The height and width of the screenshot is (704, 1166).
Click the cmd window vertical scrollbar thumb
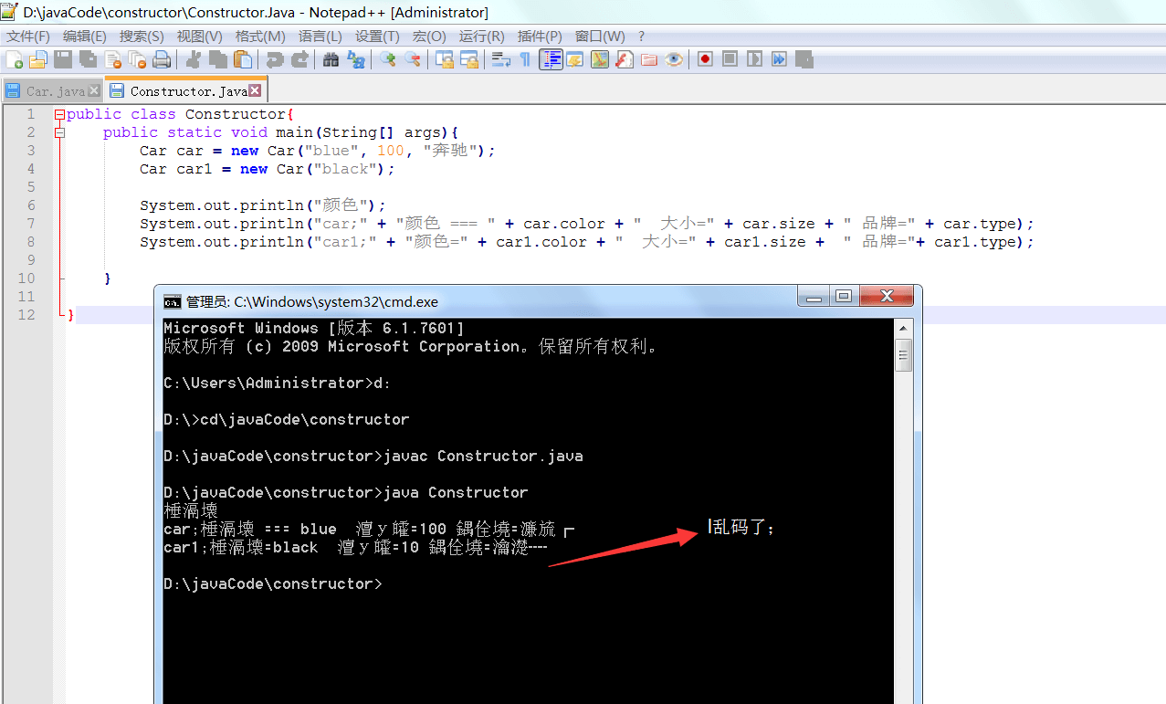pyautogui.click(x=903, y=355)
